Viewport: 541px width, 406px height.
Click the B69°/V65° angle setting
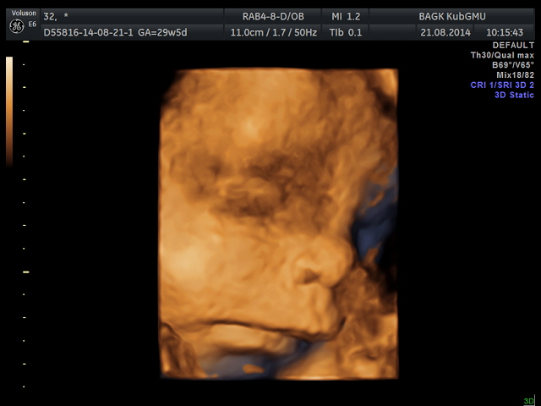tap(512, 65)
